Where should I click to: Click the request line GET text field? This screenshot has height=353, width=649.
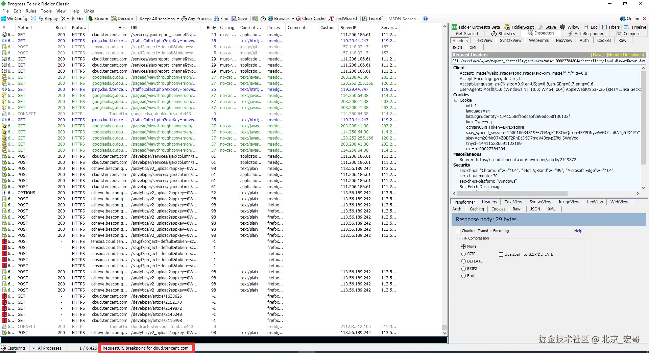coord(549,61)
